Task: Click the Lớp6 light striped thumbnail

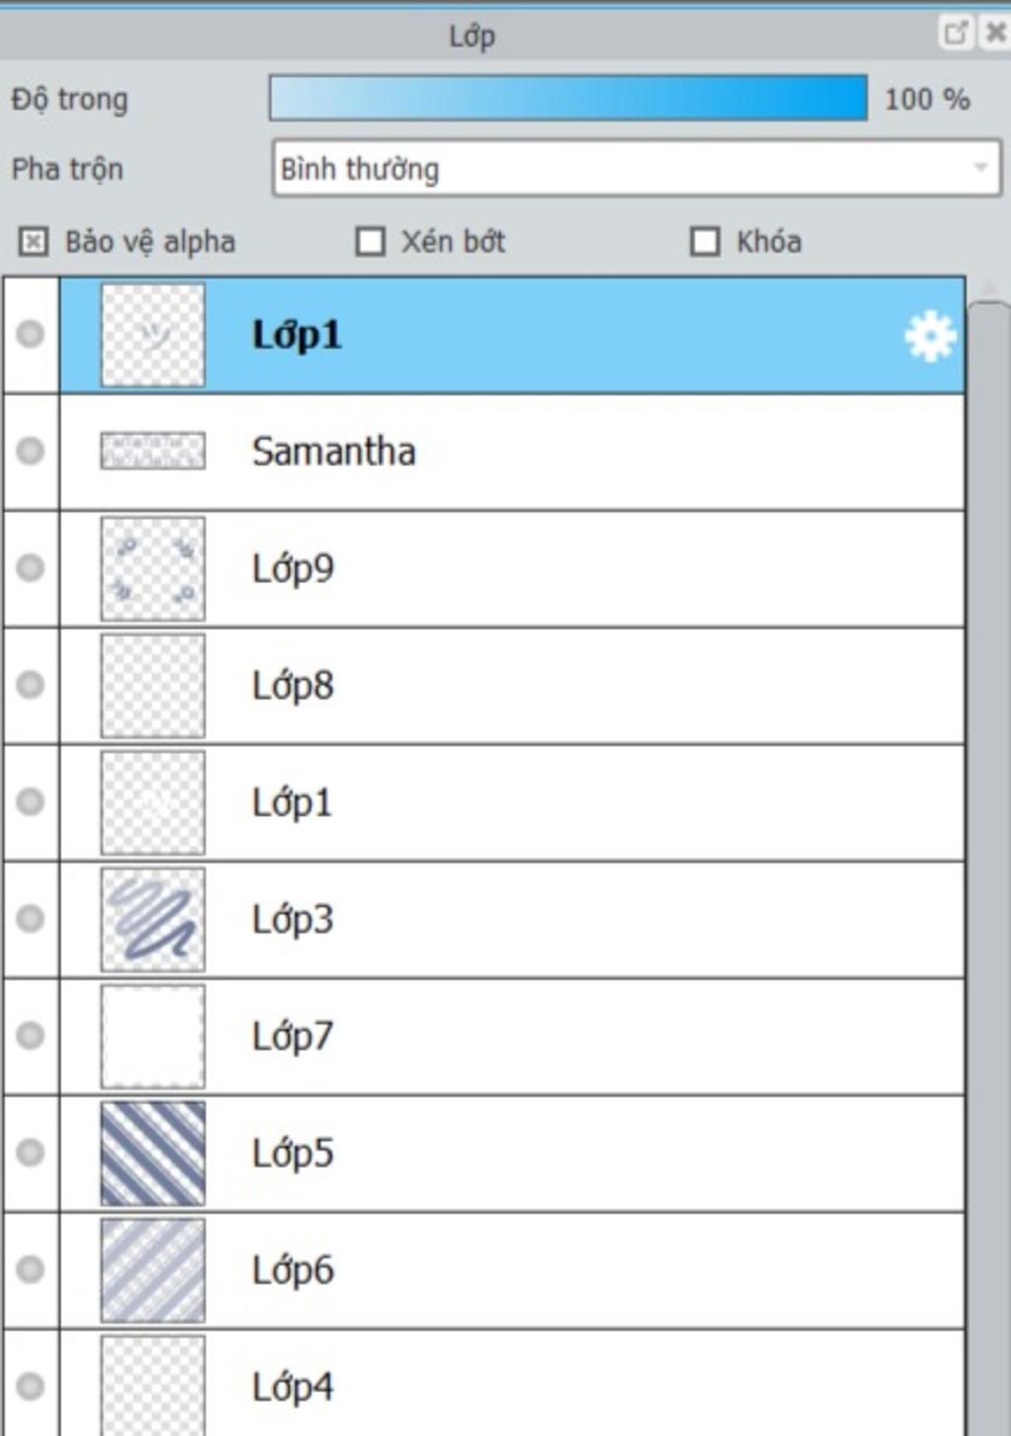Action: [153, 1269]
